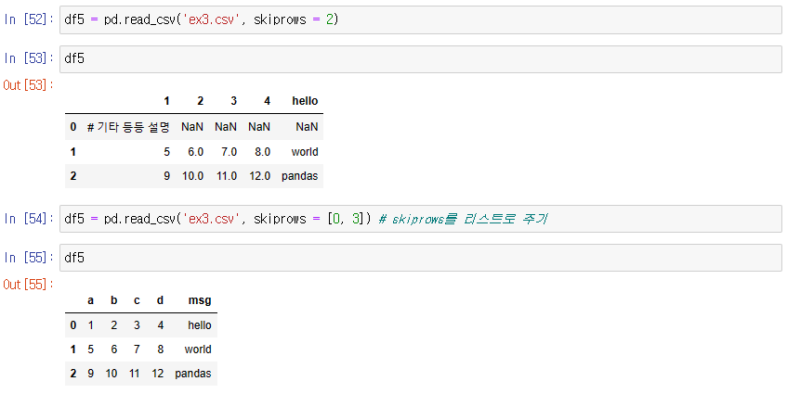Click the '6' cell in Out[55] table
This screenshot has height=394, width=787.
click(114, 350)
